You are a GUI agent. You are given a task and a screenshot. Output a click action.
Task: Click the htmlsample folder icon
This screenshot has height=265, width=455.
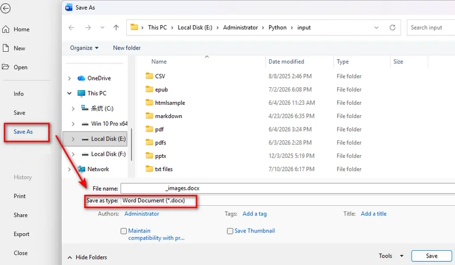[x=149, y=103]
